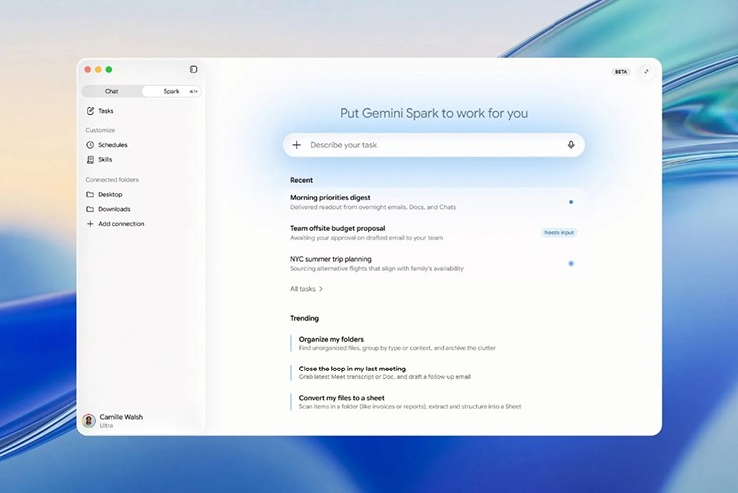
Task: Click 'Awaiting your approval on drafted email' text
Action: pyautogui.click(x=366, y=238)
